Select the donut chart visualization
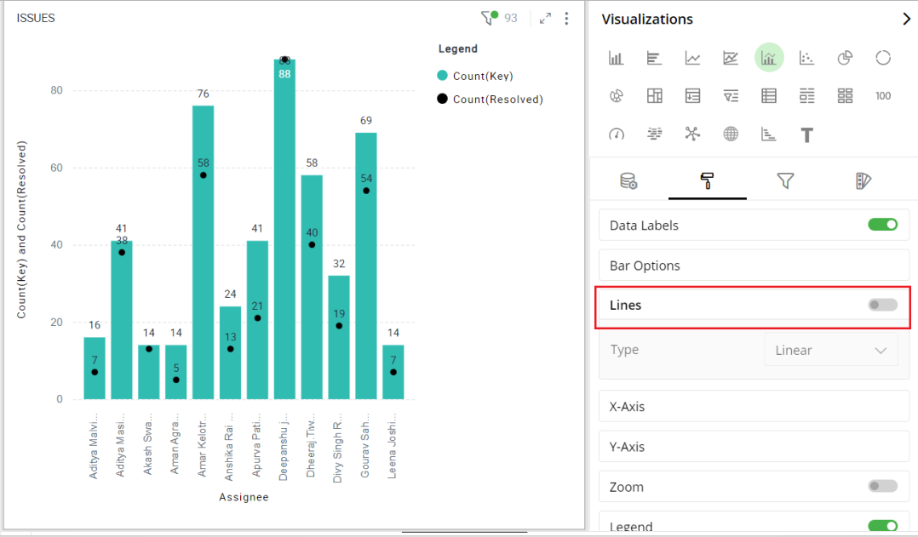This screenshot has height=537, width=918. [x=883, y=58]
